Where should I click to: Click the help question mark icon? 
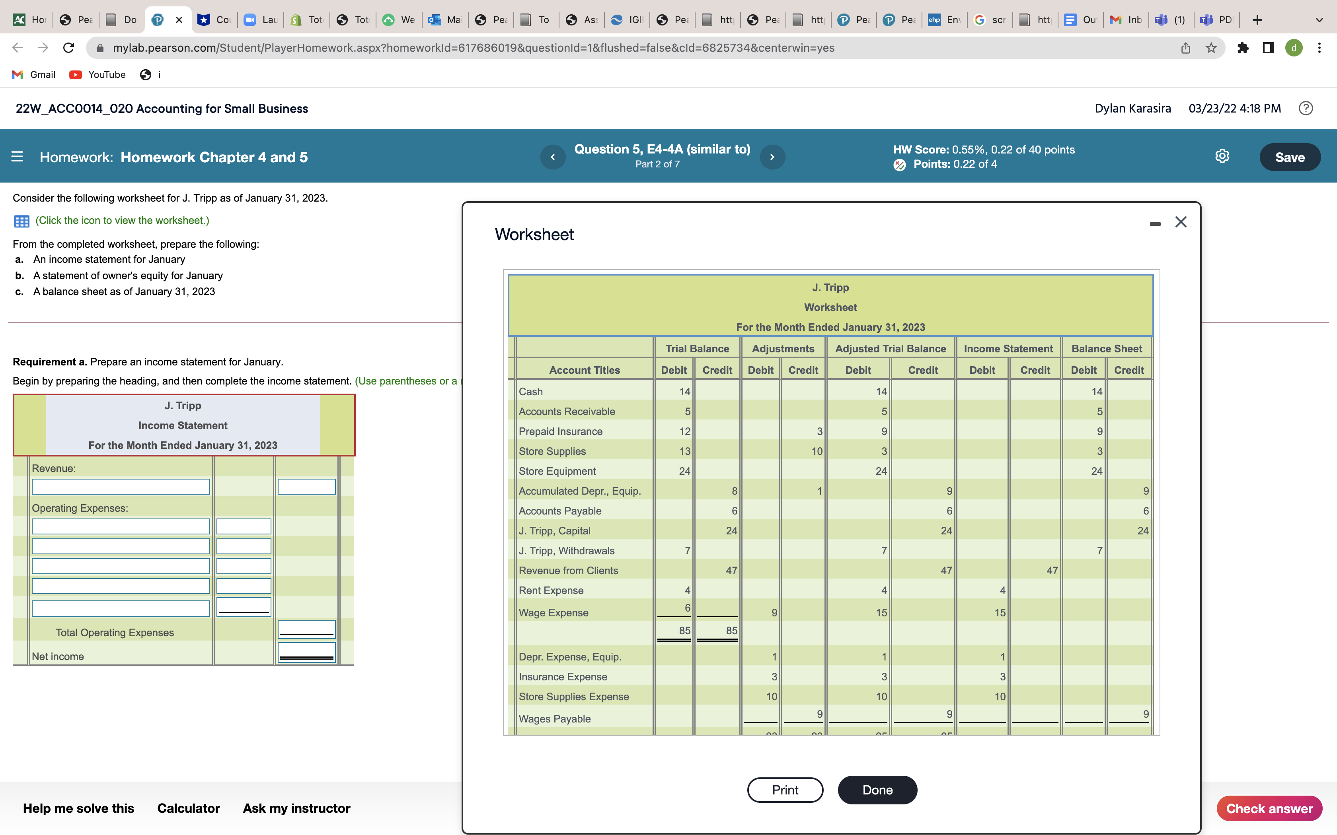[x=1306, y=108]
